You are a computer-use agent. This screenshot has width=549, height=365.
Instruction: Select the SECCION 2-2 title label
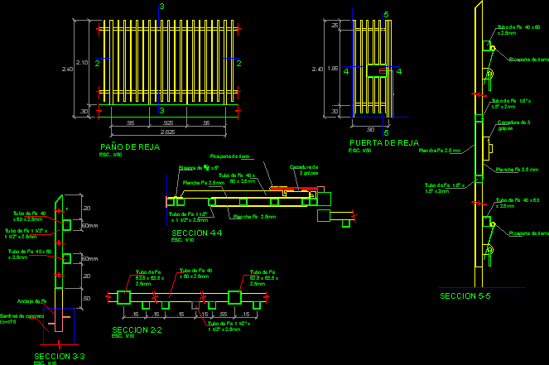(x=137, y=330)
